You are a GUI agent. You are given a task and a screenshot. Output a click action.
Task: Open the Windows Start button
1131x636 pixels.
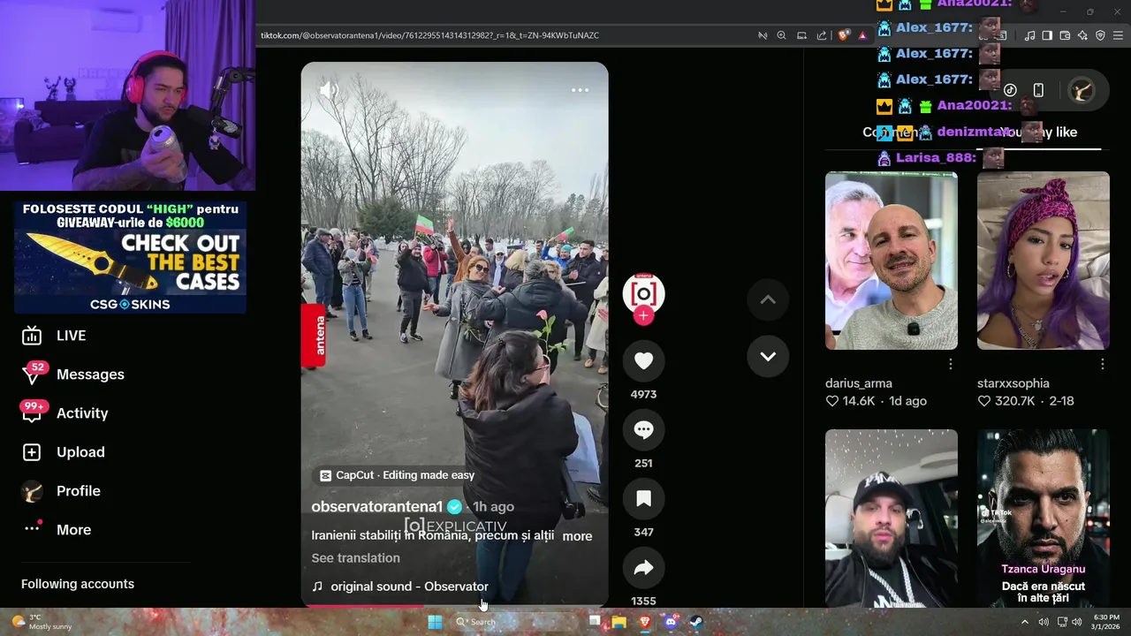(x=435, y=622)
